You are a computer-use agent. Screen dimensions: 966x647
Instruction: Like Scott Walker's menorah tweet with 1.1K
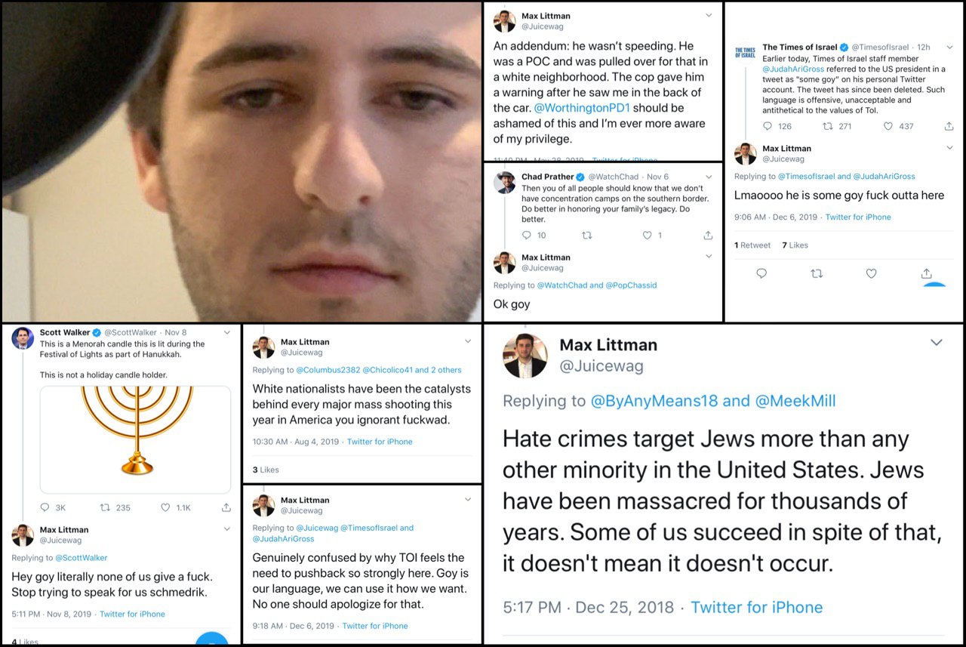(x=165, y=507)
